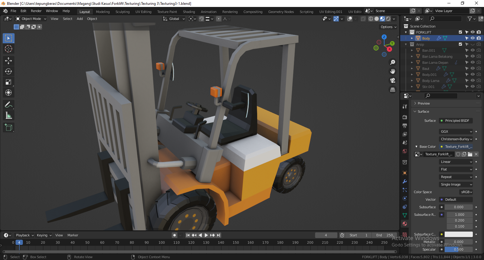
Task: Activate the 3D Cursor tool
Action: [x=8, y=49]
